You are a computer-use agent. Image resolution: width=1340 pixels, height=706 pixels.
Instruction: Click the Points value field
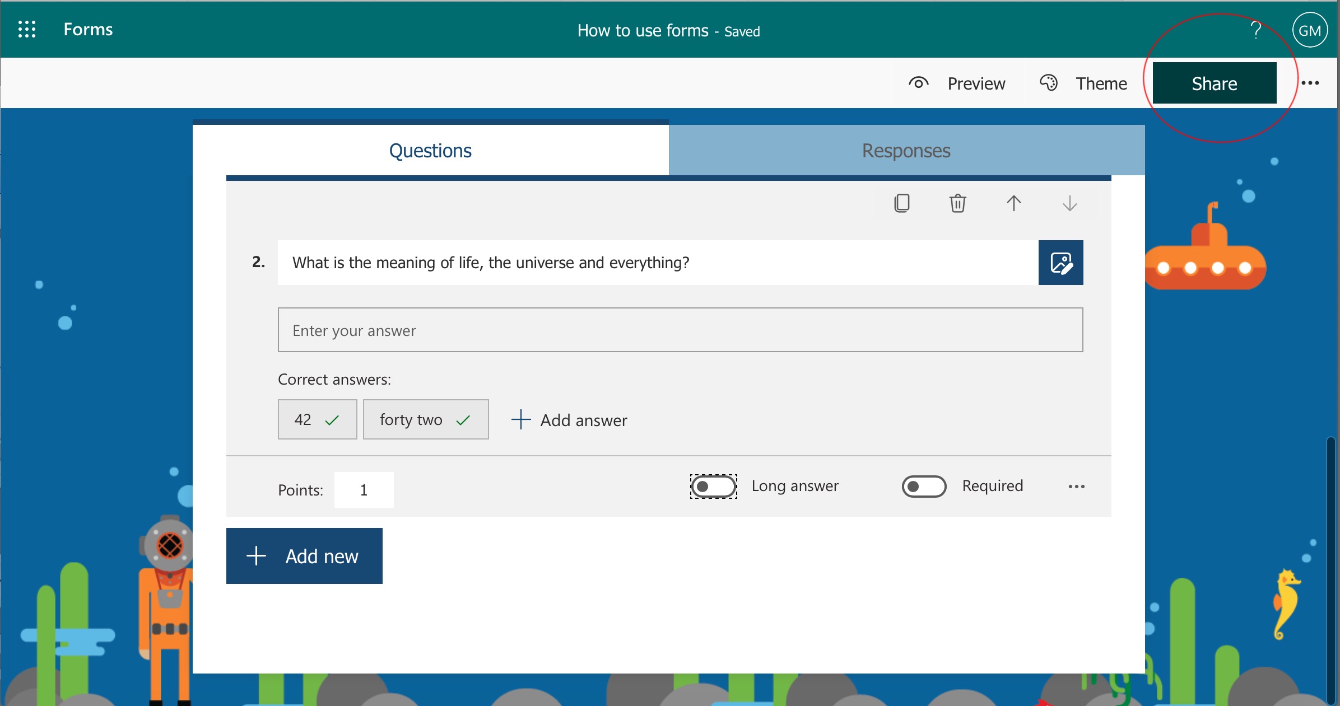coord(364,490)
